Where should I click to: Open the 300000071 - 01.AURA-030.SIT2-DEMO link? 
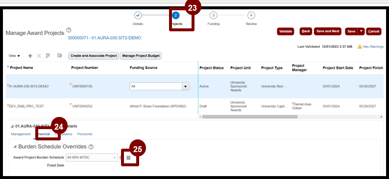pyautogui.click(x=104, y=38)
